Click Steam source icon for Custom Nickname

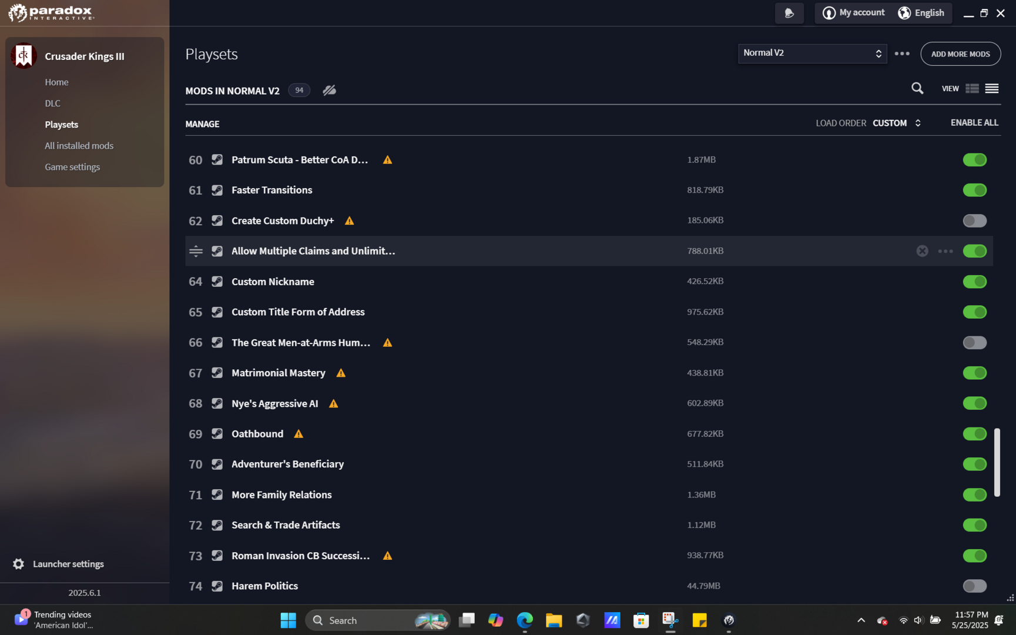coord(217,282)
